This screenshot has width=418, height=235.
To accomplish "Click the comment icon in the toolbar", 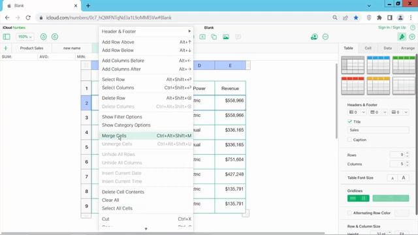I will pos(238,37).
